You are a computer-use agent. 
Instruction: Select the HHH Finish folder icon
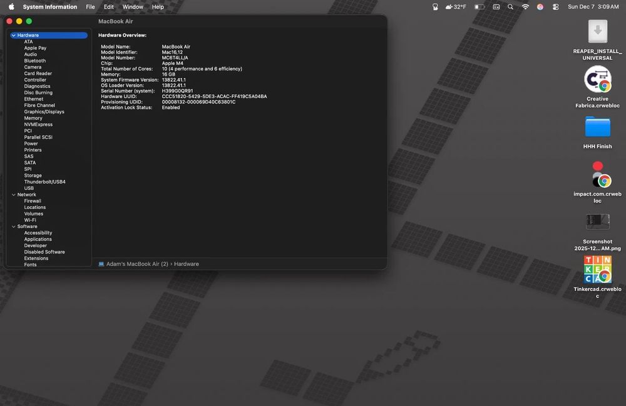tap(597, 127)
